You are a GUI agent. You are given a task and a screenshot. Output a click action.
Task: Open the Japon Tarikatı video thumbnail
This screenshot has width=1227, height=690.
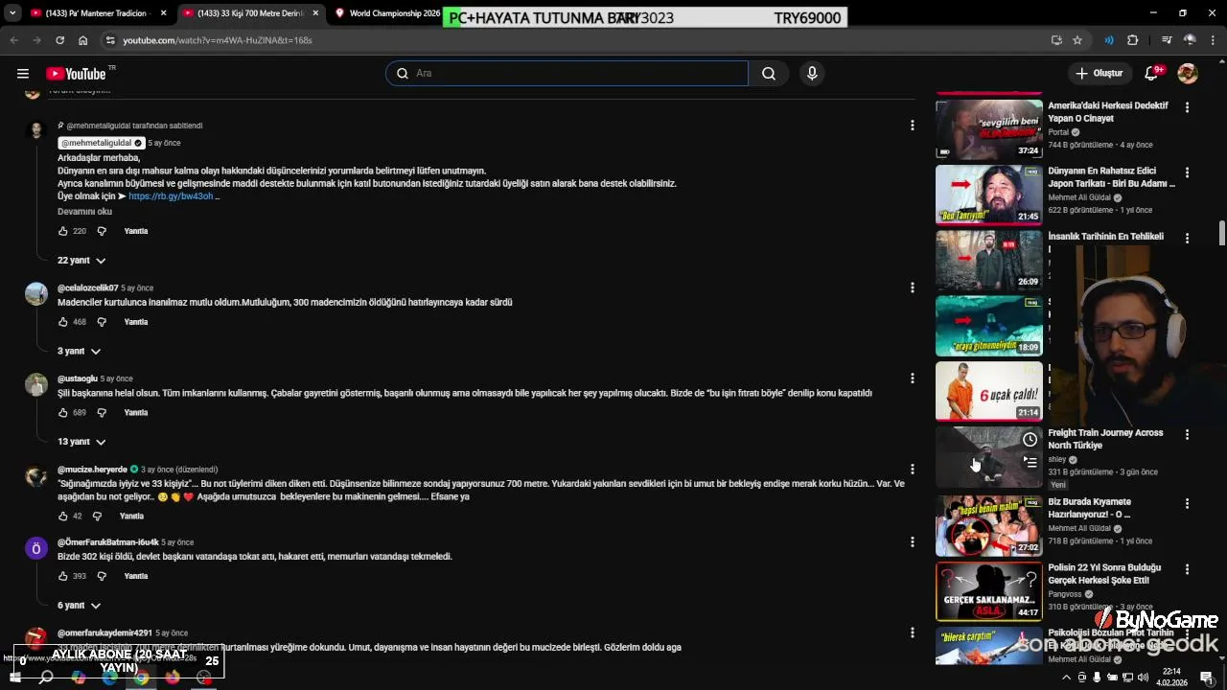click(988, 195)
